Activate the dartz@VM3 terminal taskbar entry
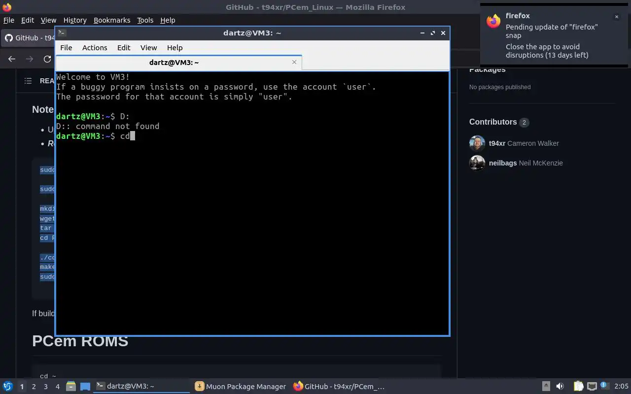631x394 pixels. (141, 387)
